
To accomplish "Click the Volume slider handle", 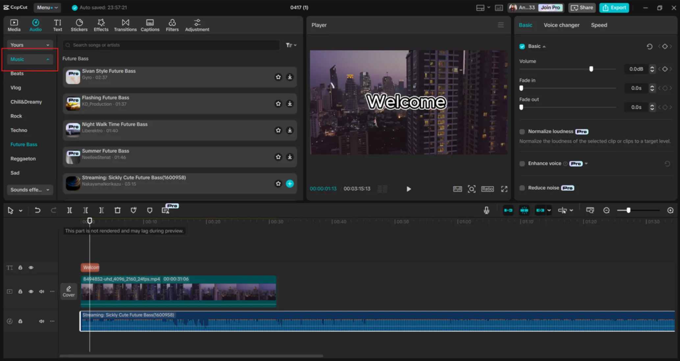I will 591,69.
